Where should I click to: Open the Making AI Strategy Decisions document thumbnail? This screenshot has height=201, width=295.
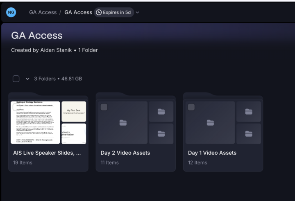click(x=35, y=122)
